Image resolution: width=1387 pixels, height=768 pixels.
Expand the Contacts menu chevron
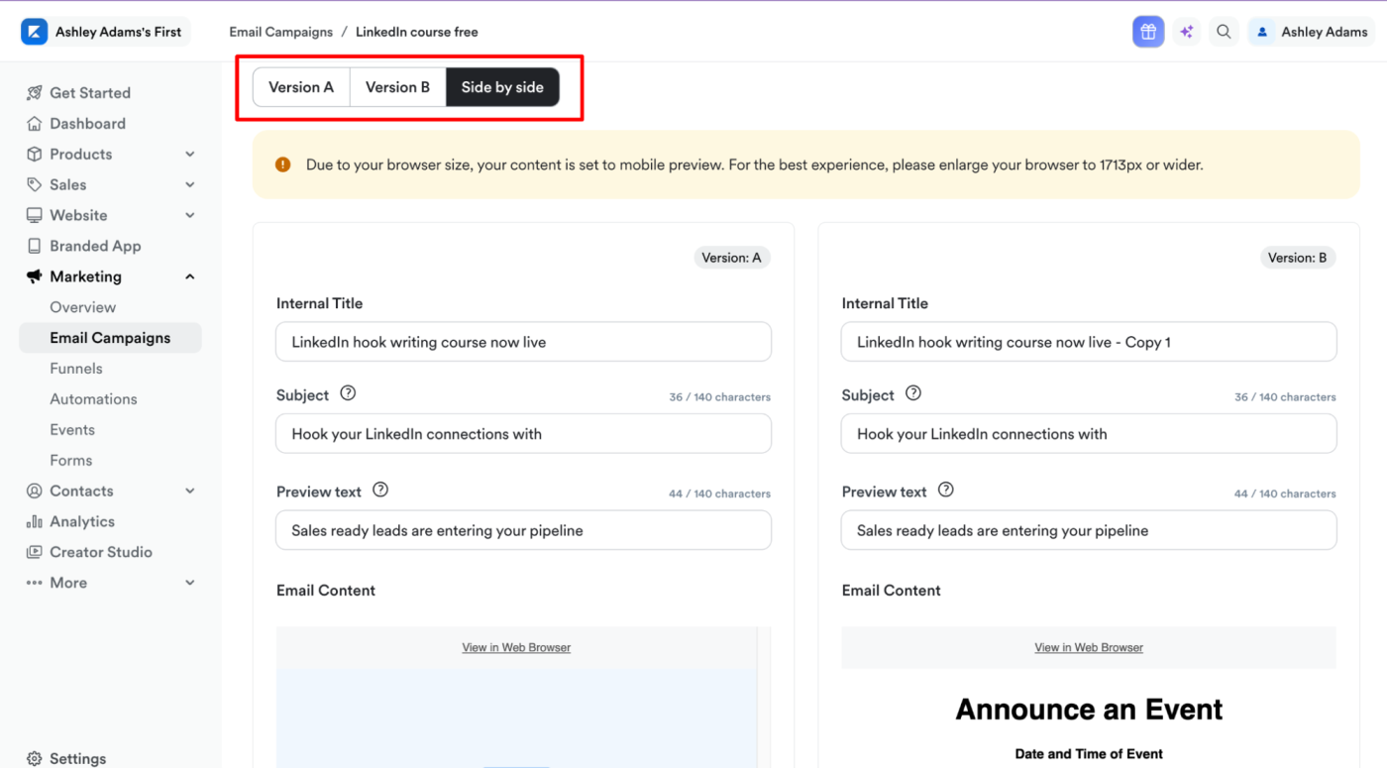[x=190, y=491]
